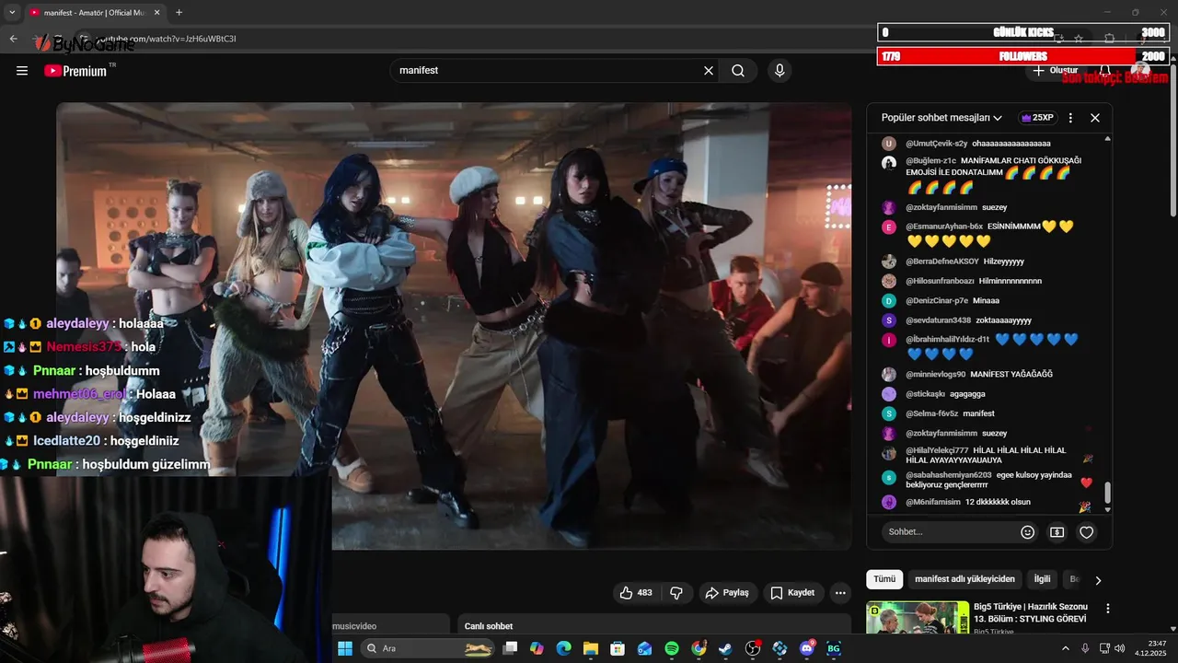
Task: Like the video with 483 likes
Action: click(x=637, y=593)
